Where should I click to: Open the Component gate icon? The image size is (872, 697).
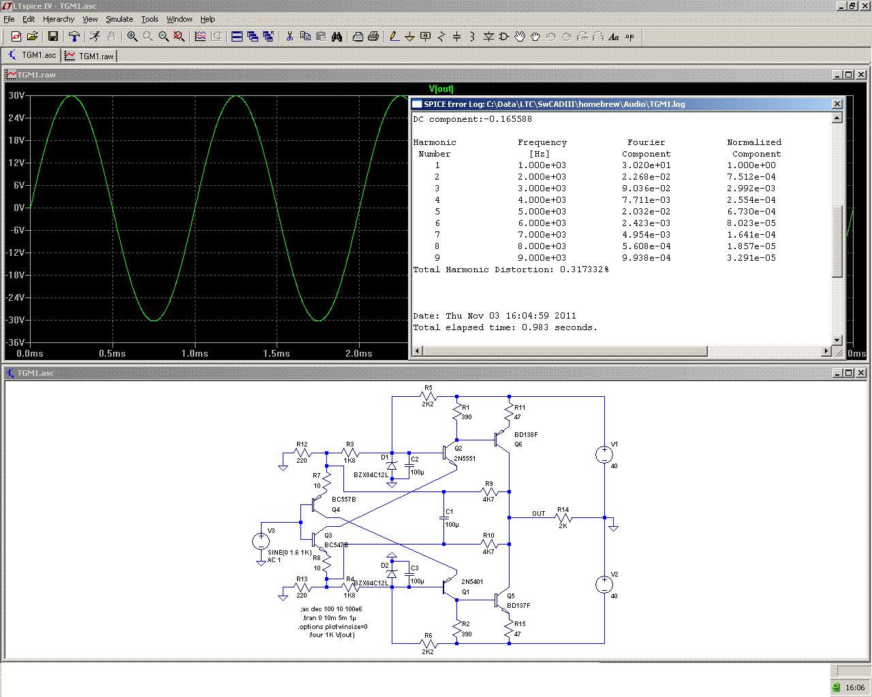click(x=504, y=37)
